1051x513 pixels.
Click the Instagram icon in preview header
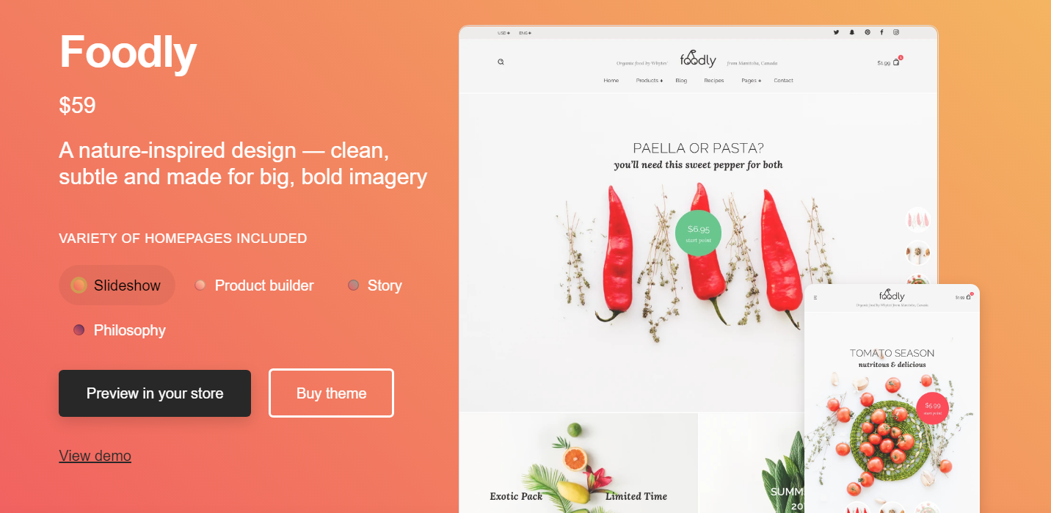[896, 32]
